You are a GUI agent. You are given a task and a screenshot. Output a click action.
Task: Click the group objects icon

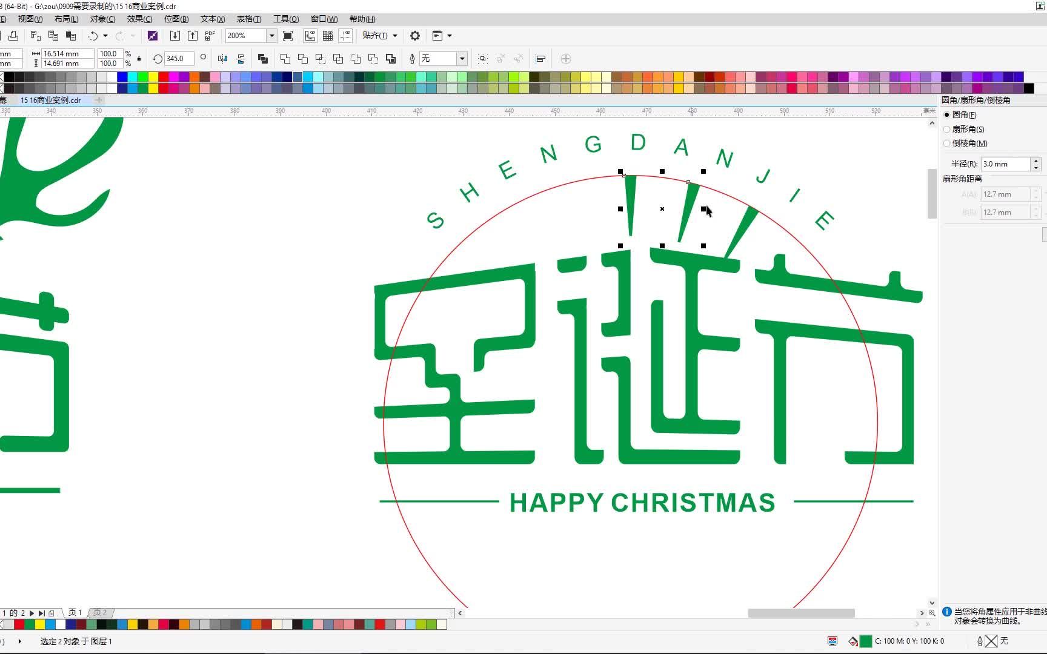(483, 59)
